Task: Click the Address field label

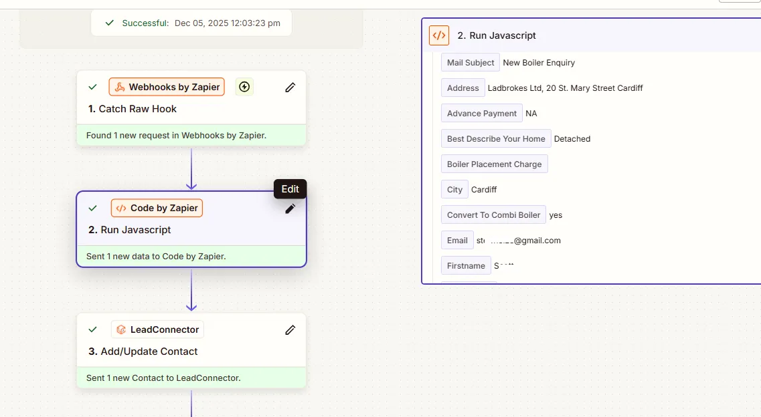Action: point(462,88)
